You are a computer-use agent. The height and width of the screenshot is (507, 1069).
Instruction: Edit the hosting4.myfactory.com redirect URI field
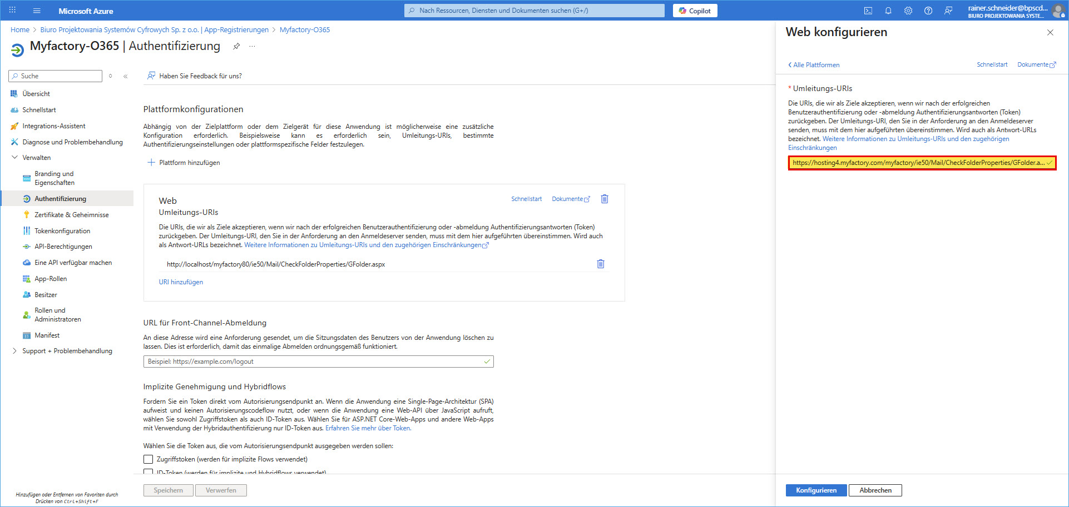click(922, 163)
